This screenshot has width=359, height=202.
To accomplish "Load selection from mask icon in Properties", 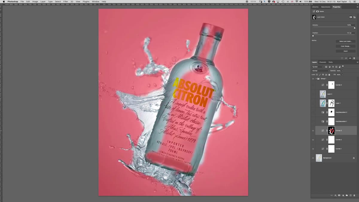I will 342,58.
